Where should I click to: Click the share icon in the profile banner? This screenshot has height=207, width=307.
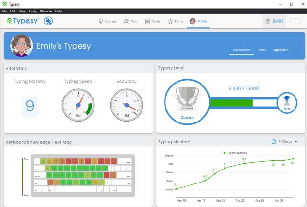pyautogui.click(x=296, y=50)
